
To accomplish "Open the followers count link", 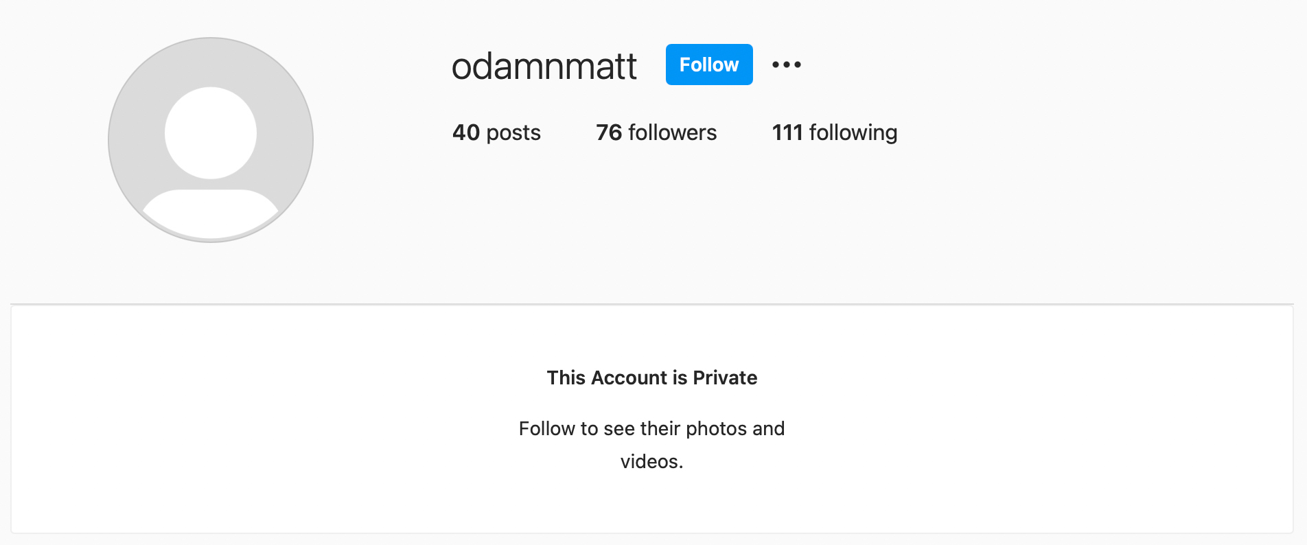I will coord(655,132).
